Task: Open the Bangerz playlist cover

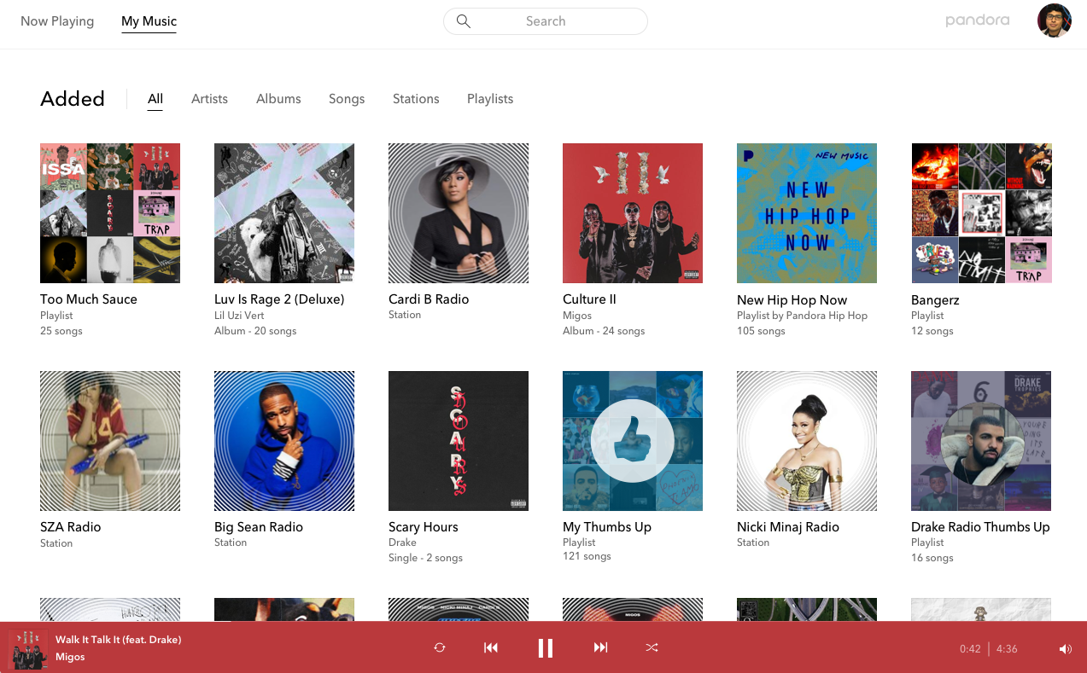Action: 981,213
